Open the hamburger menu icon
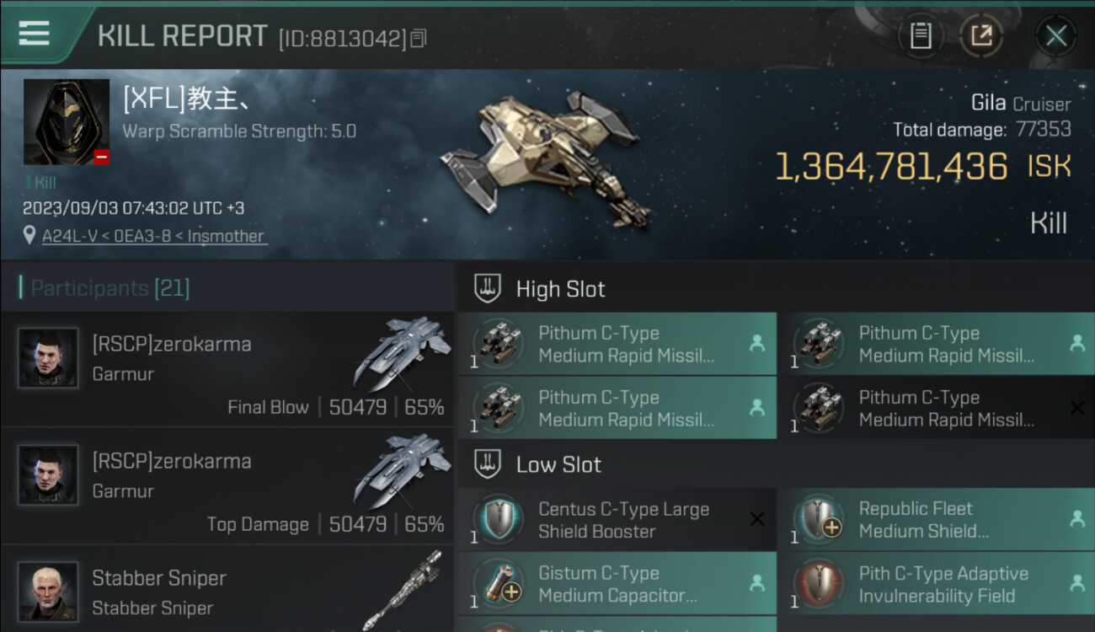This screenshot has height=632, width=1095. click(34, 33)
